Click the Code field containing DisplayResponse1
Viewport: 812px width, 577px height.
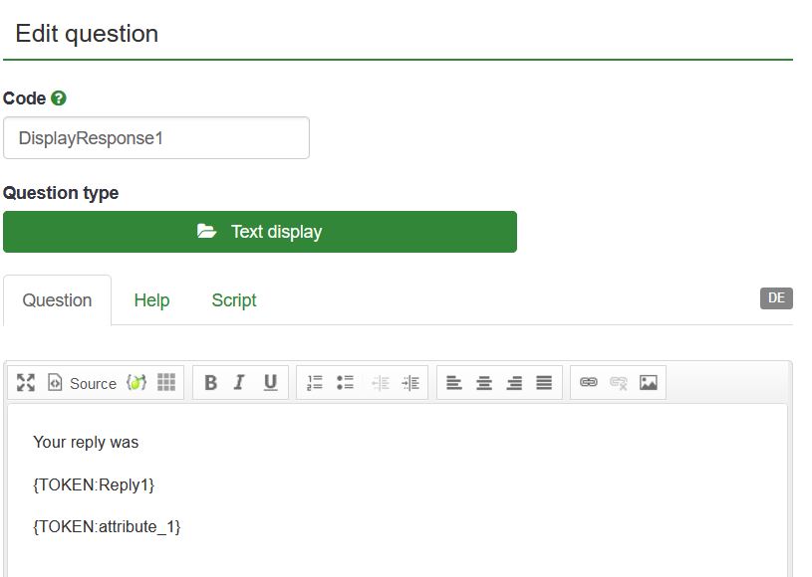click(x=156, y=138)
